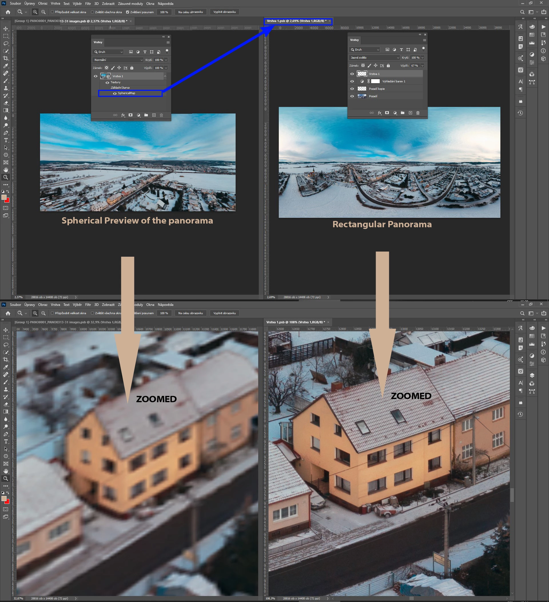Delete layer with trash icon in right Vrstvy panel
The image size is (549, 602).
[418, 113]
